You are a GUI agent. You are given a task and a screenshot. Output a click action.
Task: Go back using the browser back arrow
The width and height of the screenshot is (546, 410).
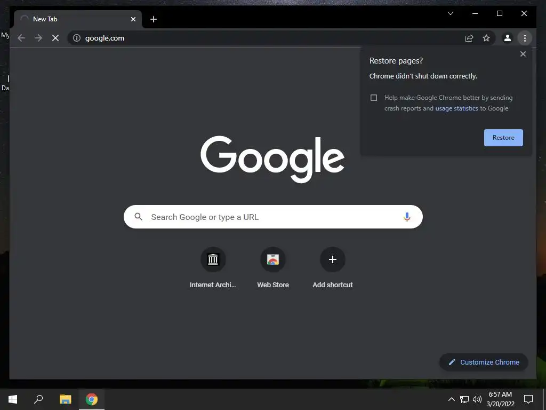(x=21, y=38)
